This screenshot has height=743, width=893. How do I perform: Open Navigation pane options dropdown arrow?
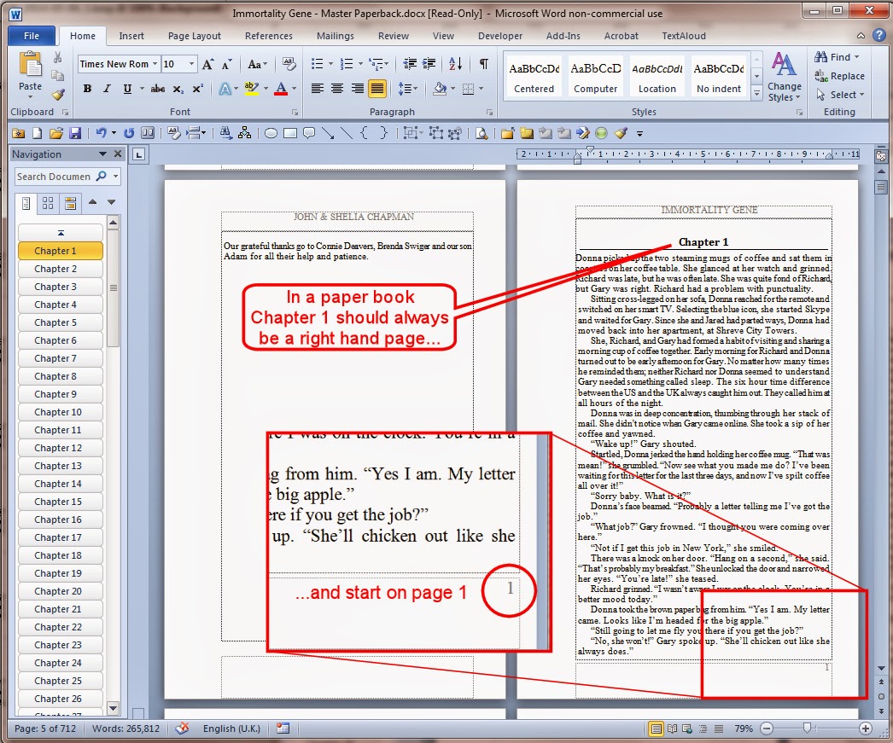102,154
